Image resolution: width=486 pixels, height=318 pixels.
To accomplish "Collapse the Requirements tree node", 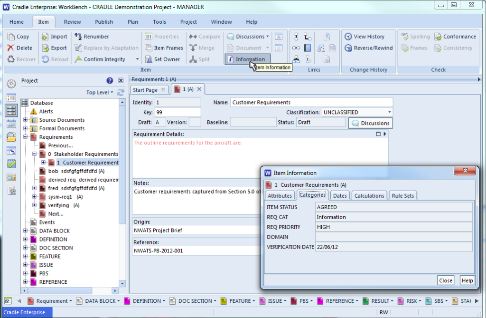I will pos(26,137).
